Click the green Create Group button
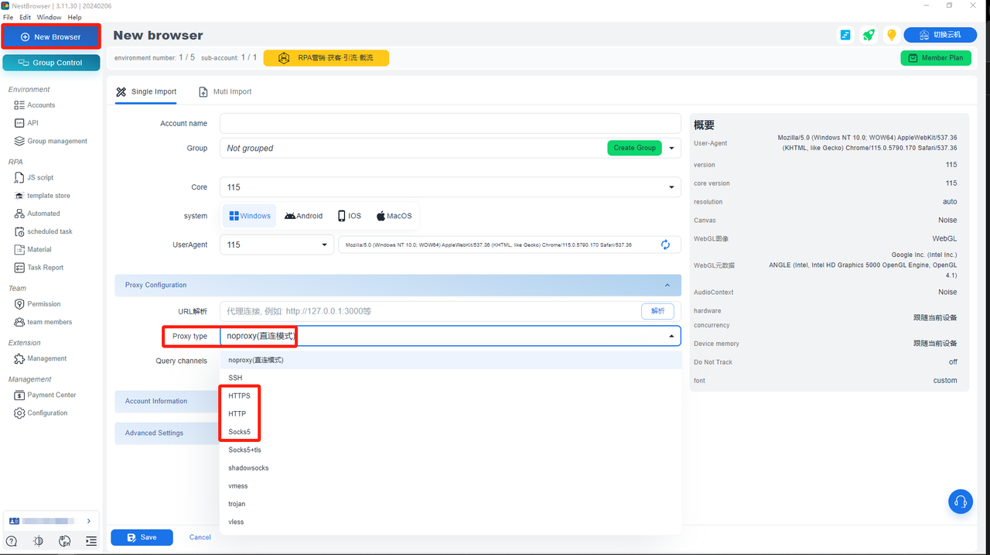This screenshot has width=990, height=555. 634,148
